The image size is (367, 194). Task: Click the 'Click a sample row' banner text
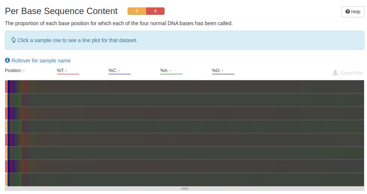pos(77,40)
